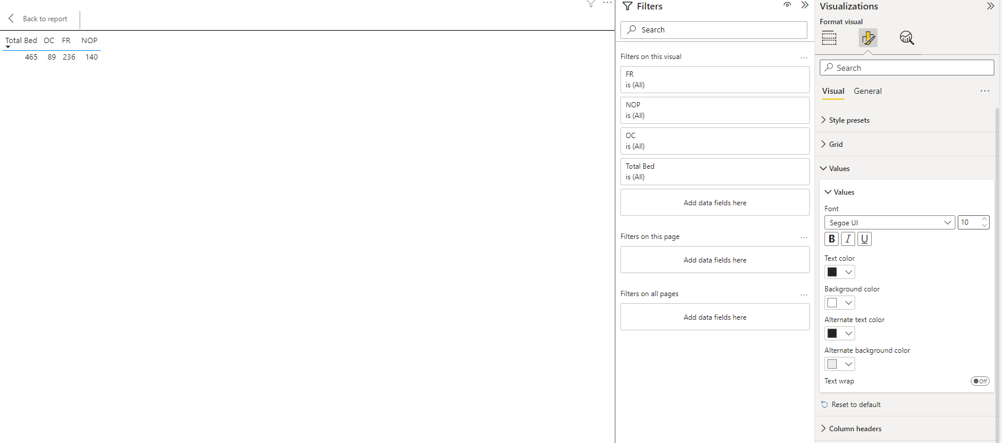The height and width of the screenshot is (443, 1002).
Task: Click the FR column header
Action: pos(66,41)
